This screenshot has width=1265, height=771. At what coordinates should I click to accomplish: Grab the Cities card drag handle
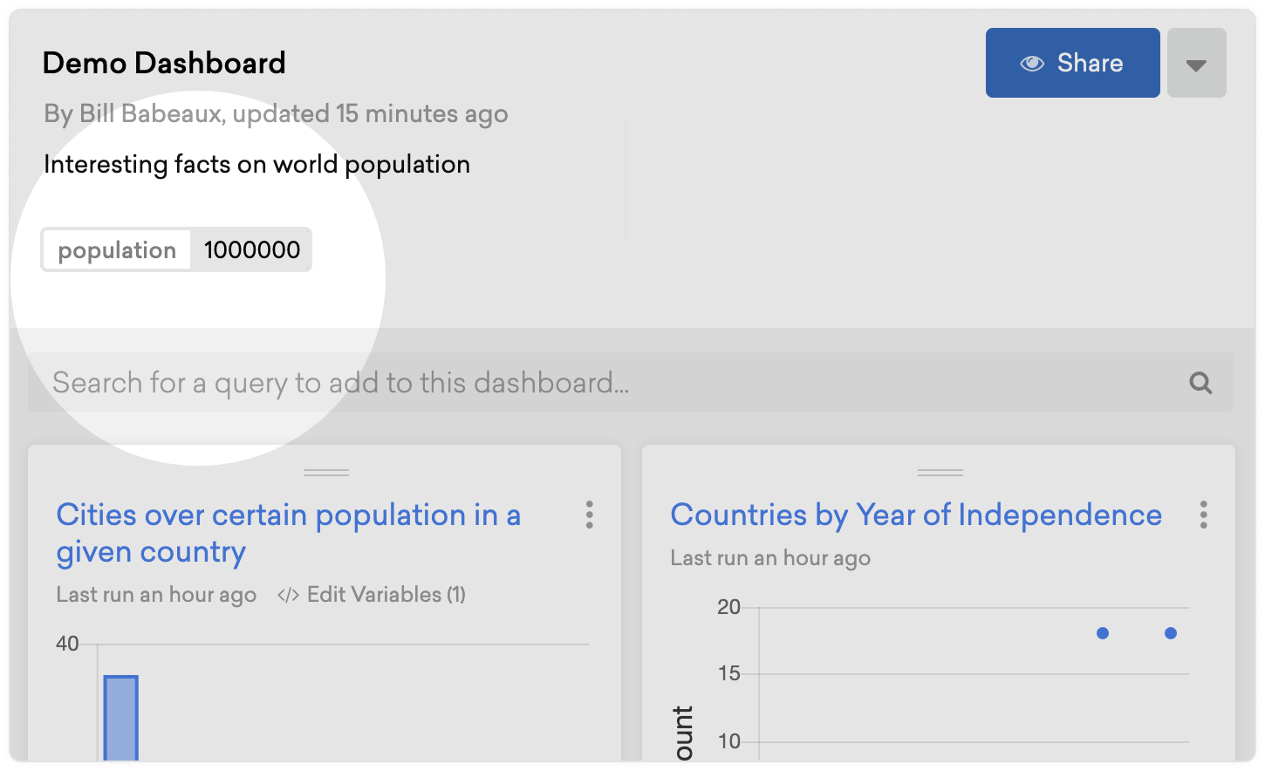click(x=326, y=472)
